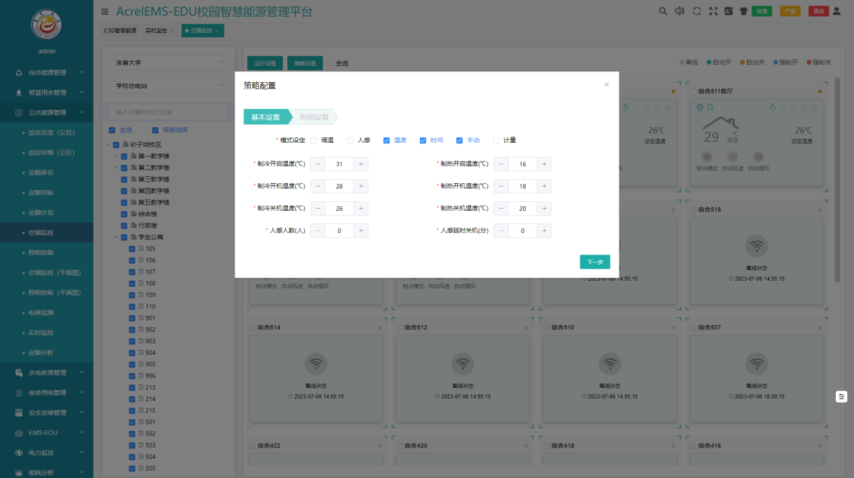
Task: Uncheck the 温度 mode checkbox
Action: 386,140
